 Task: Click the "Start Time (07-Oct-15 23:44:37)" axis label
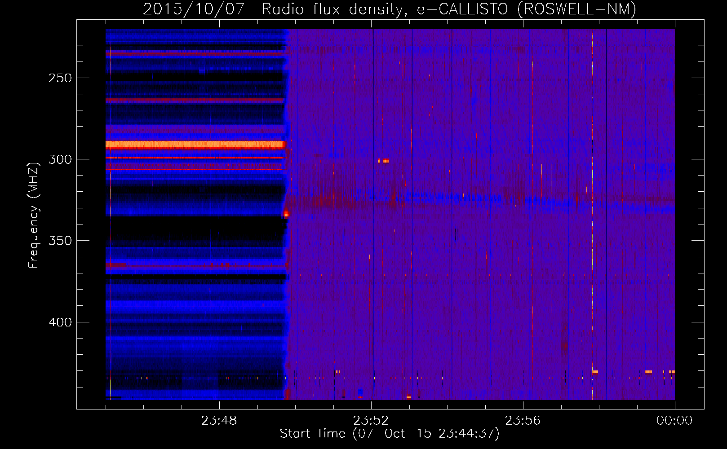click(x=390, y=434)
